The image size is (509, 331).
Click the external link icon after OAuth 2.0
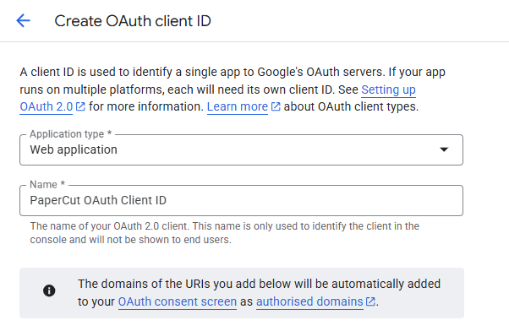click(x=80, y=106)
